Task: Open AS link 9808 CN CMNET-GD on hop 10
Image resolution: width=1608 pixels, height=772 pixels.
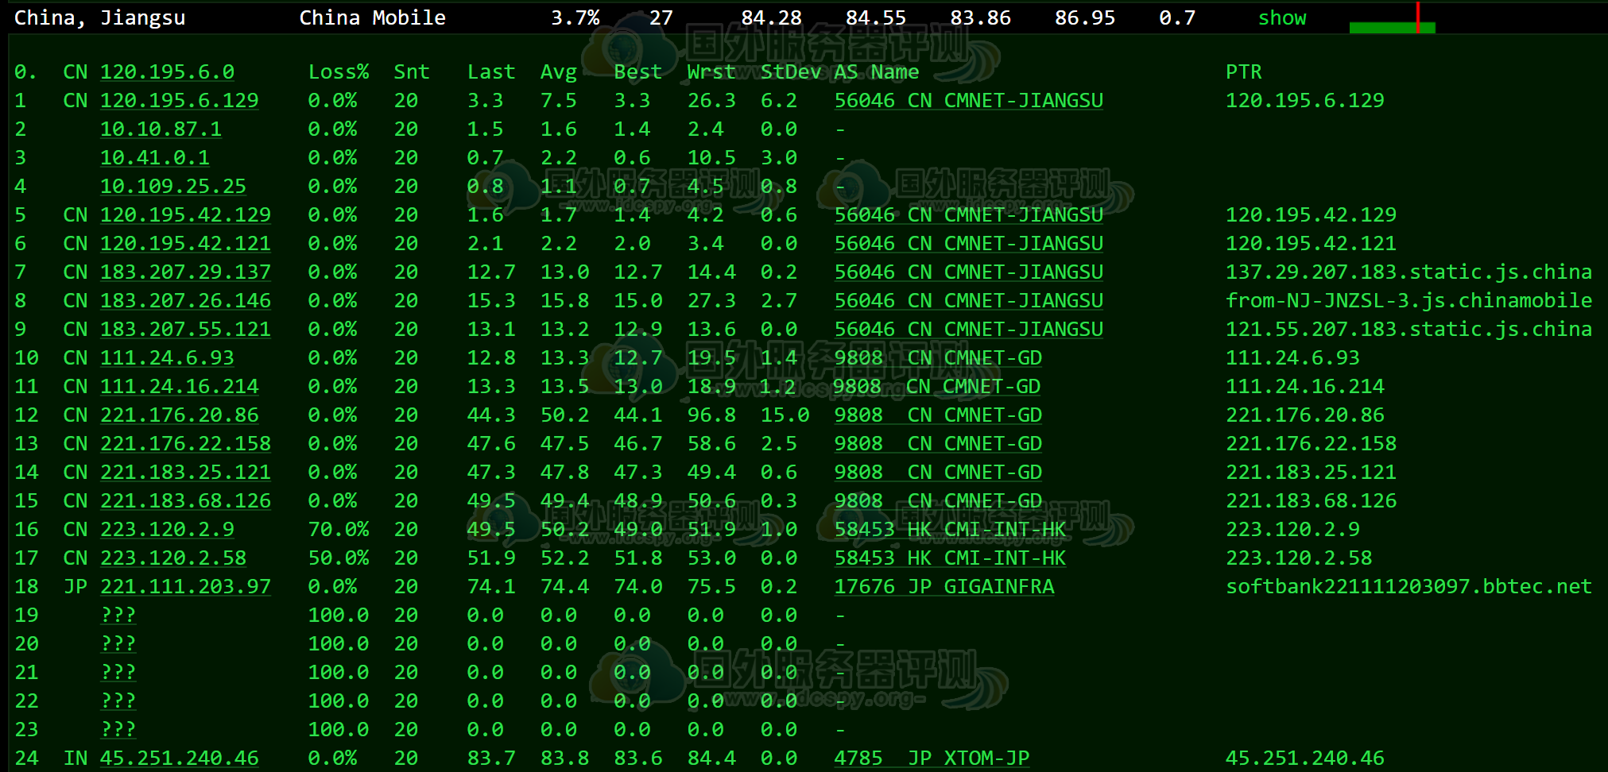Action: point(938,357)
